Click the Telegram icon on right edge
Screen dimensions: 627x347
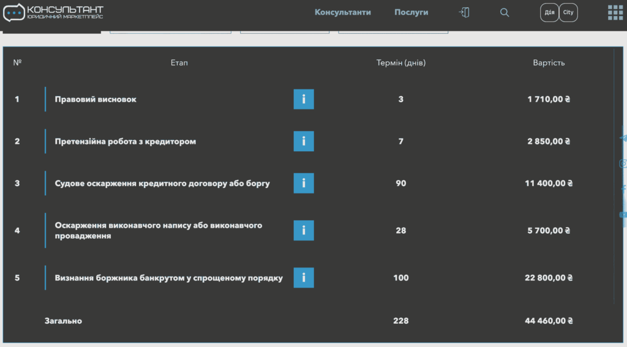click(623, 138)
